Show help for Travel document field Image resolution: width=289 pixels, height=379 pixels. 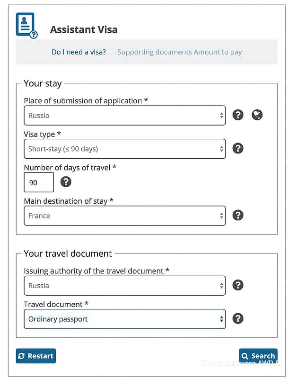coord(238,318)
